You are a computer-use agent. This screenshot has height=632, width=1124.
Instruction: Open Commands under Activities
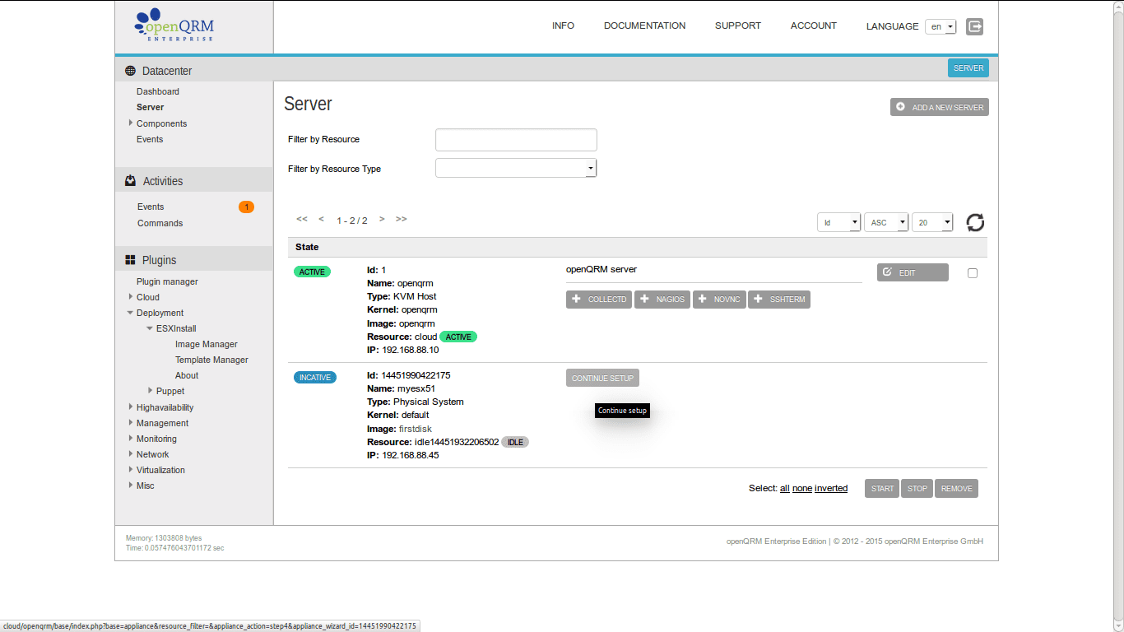pos(160,223)
